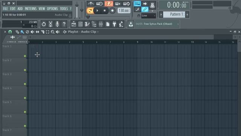The image size is (241, 136).
Task: Open the EDIT menu
Action: pos(12,9)
